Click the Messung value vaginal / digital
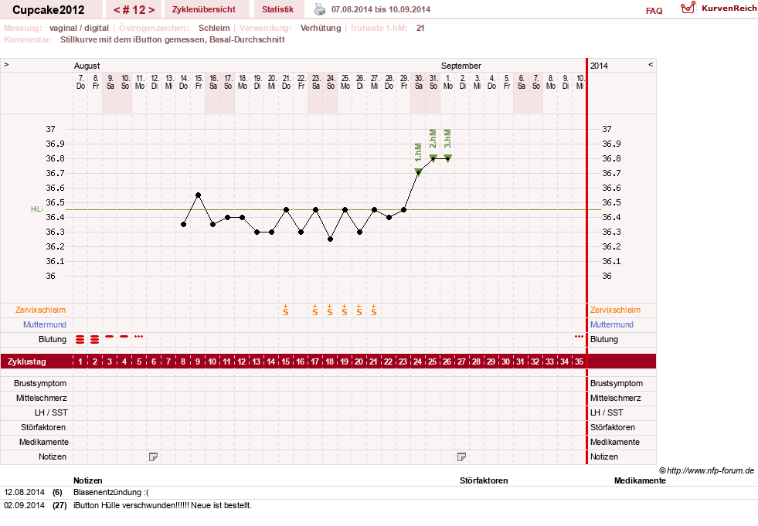The height and width of the screenshot is (526, 758). pyautogui.click(x=79, y=28)
